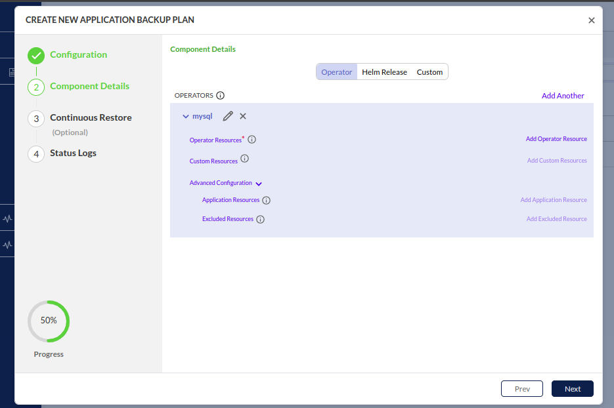614x408 pixels.
Task: Switch to the Custom component tab
Action: coord(429,72)
